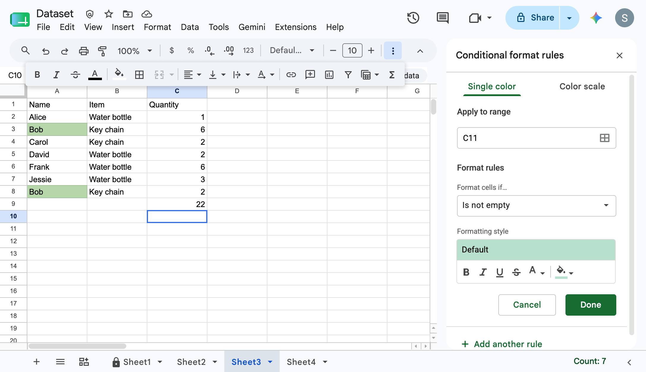
Task: View cloud document status icon
Action: 147,14
